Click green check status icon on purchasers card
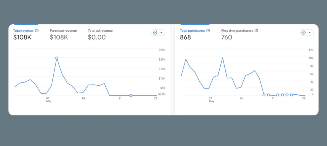 coord(303,33)
